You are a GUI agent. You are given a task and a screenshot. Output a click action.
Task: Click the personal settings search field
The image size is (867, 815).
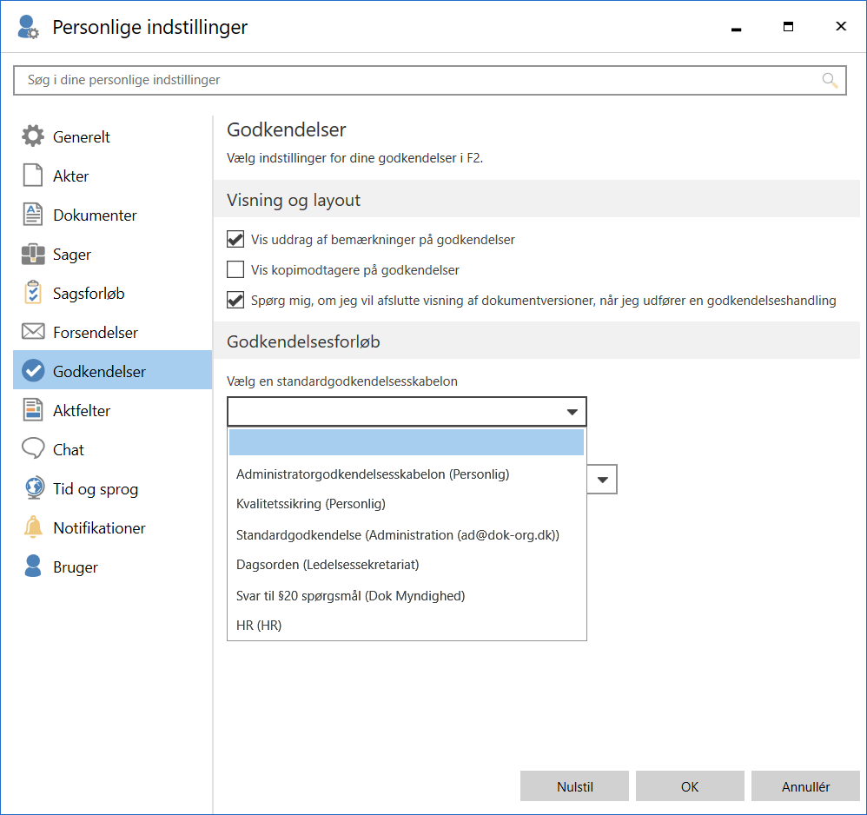click(x=417, y=80)
